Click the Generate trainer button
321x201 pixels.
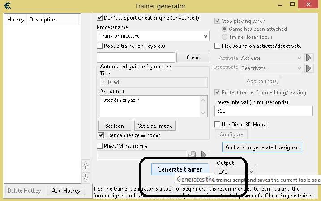180,169
